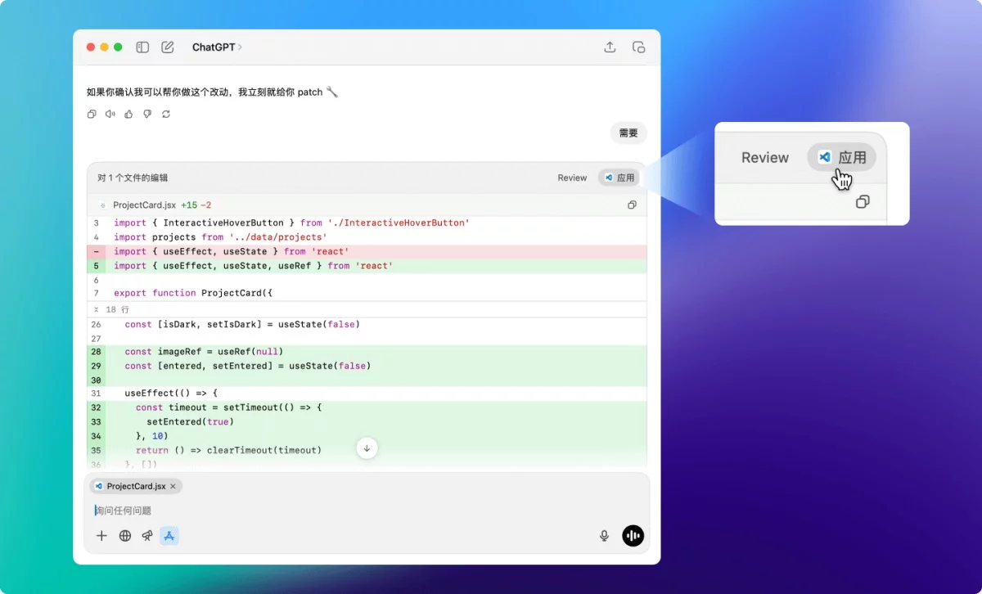Toggle the sidebar panel icon
Viewport: 982px width, 594px height.
(142, 47)
